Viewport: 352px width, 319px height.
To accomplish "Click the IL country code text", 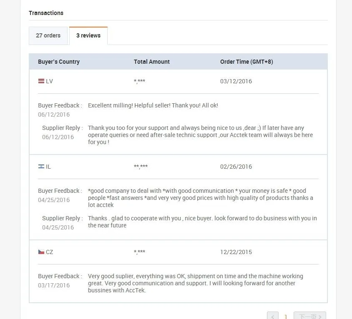I will 48,167.
